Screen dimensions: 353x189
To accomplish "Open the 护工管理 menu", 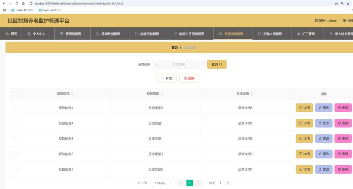I will click(308, 34).
